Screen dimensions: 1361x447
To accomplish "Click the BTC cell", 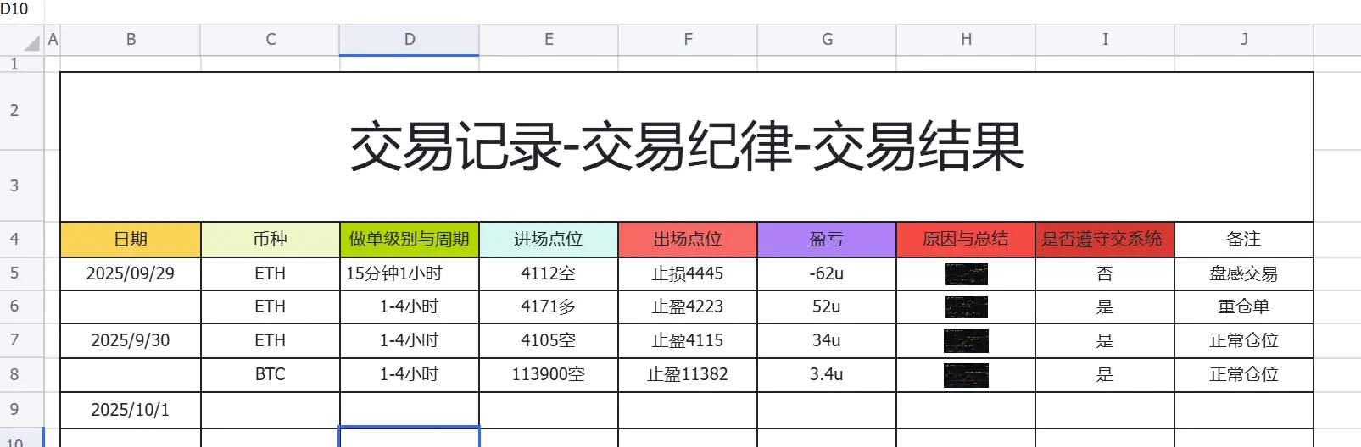I will 271,374.
